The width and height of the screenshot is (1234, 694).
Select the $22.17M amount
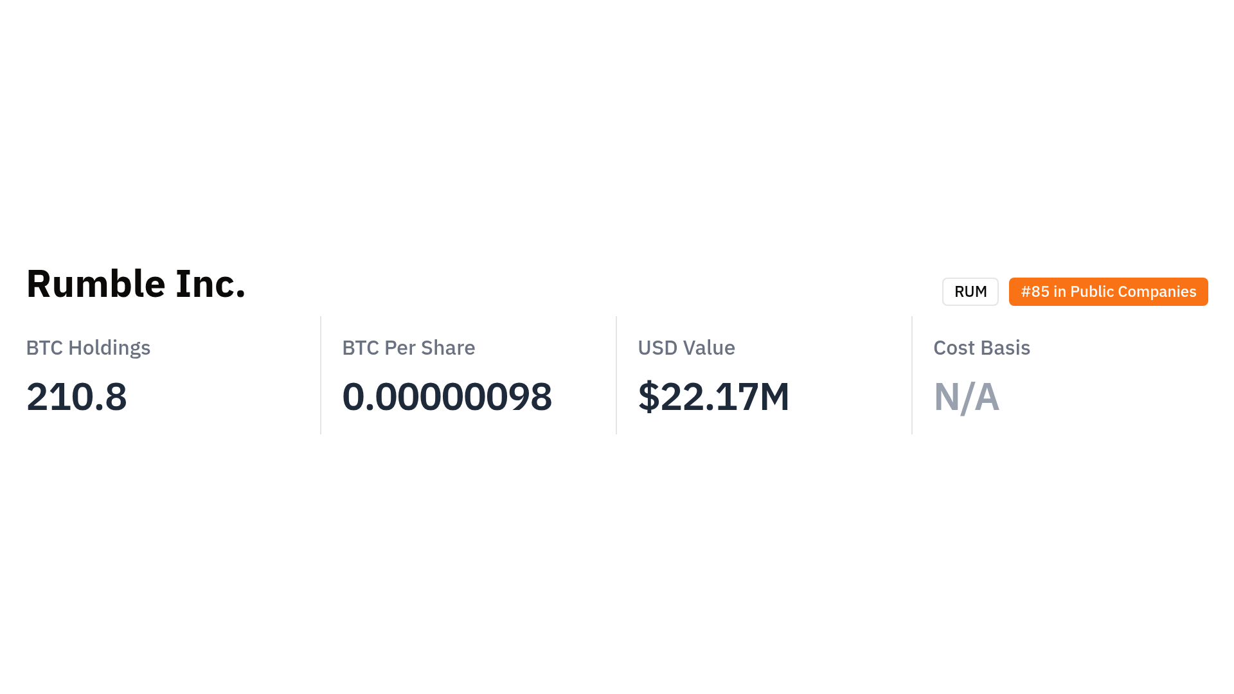click(713, 396)
